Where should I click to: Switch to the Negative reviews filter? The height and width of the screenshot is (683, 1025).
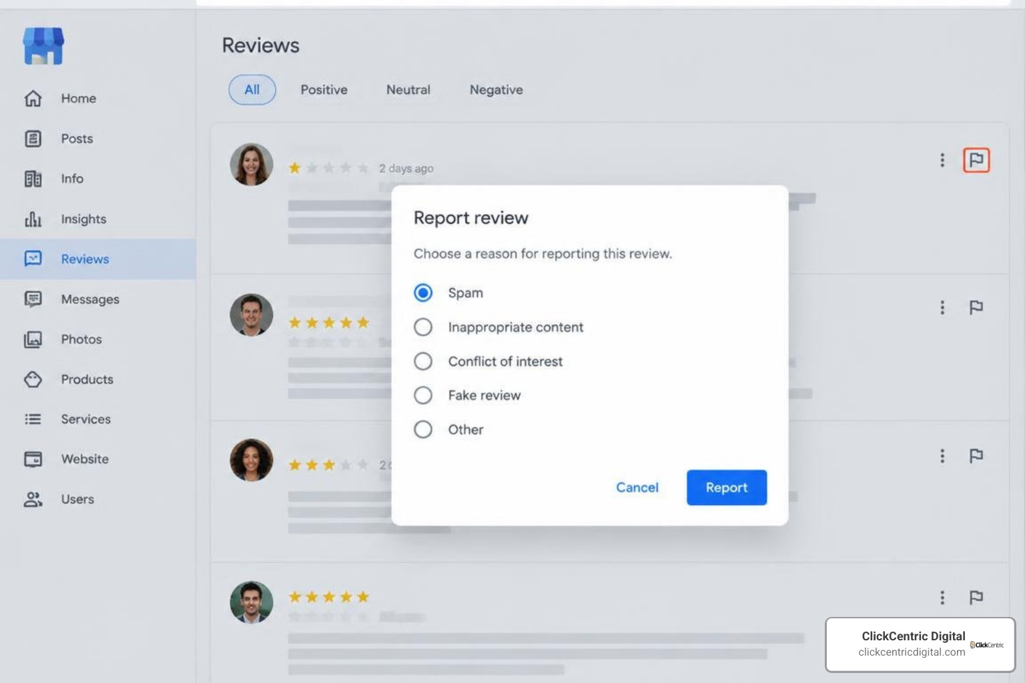tap(496, 89)
